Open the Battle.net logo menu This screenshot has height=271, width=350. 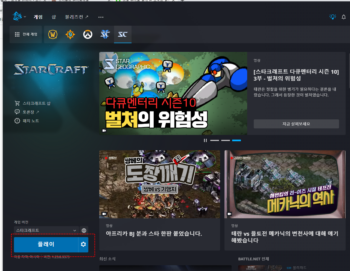click(19, 17)
